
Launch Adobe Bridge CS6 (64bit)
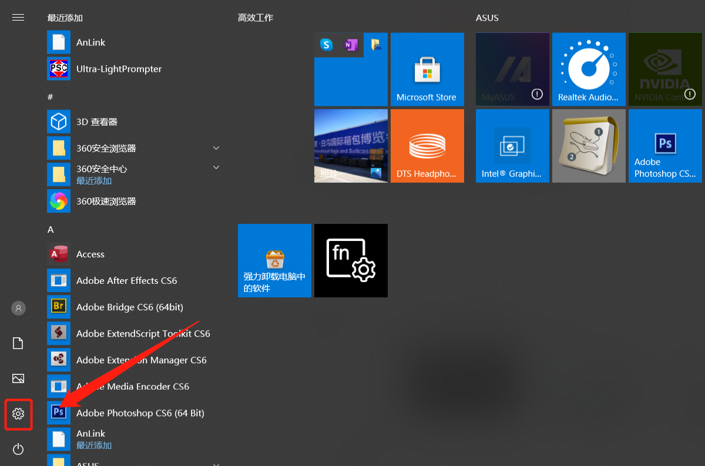pos(135,307)
